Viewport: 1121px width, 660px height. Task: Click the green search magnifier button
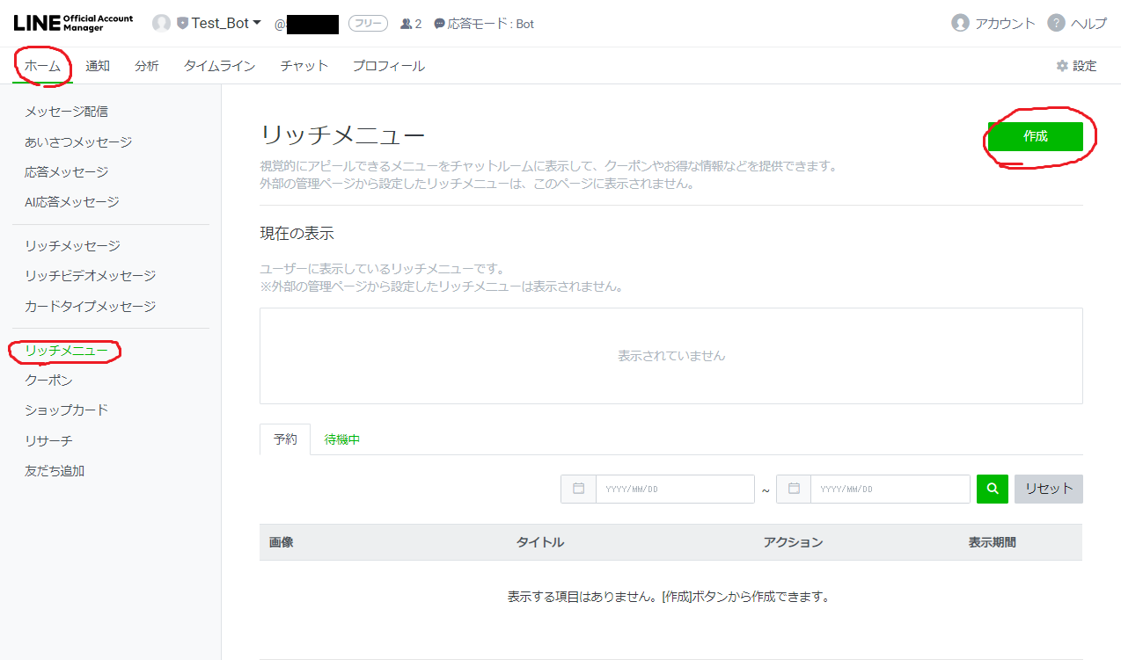pyautogui.click(x=992, y=489)
